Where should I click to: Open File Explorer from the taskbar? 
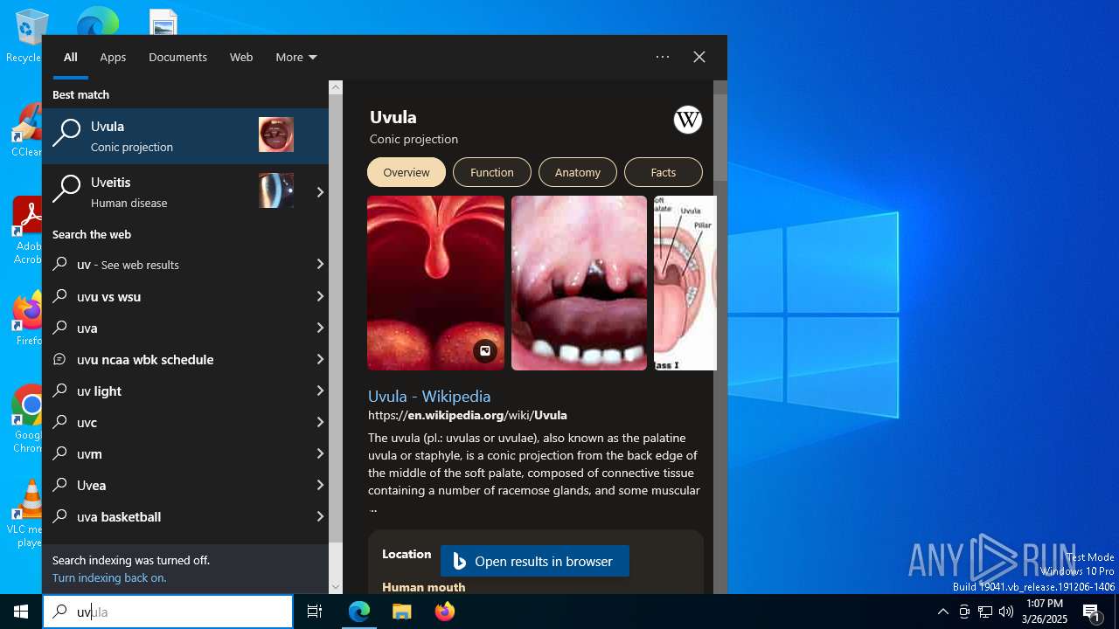pyautogui.click(x=401, y=612)
